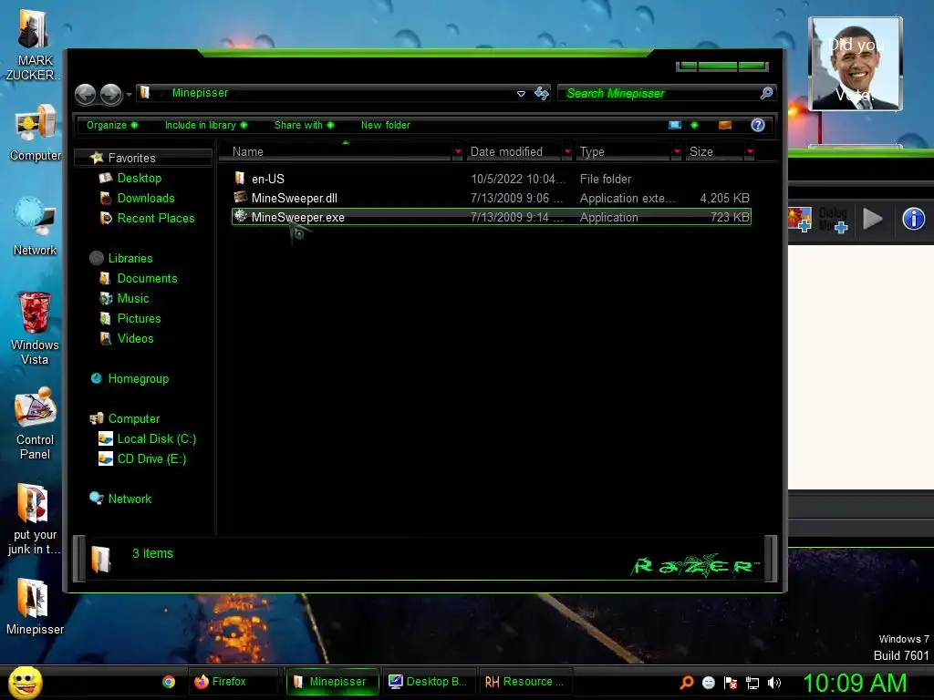
Task: Select Network desktop icon
Action: [x=35, y=226]
